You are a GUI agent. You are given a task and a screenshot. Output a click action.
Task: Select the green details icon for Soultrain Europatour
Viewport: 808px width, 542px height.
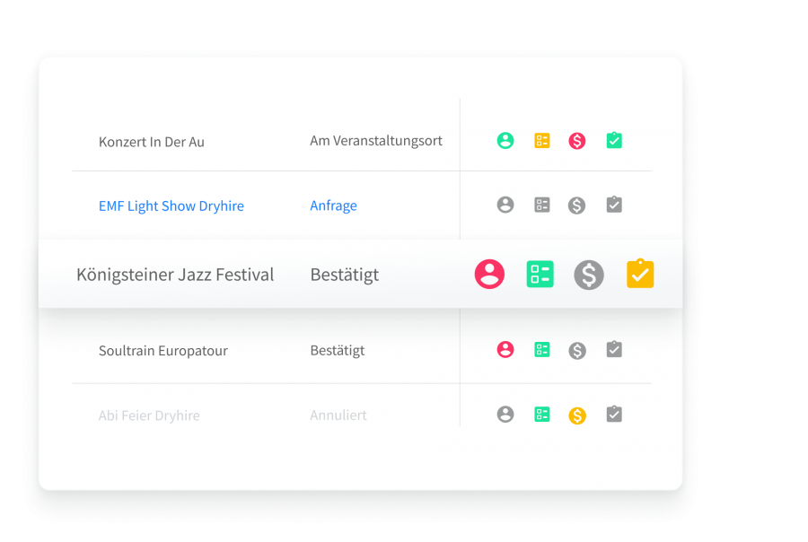point(541,350)
